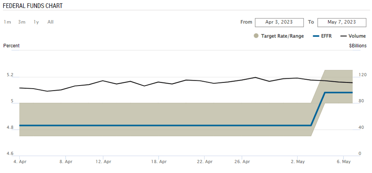Click the tan Target Rate/Range legend circle

pyautogui.click(x=256, y=36)
